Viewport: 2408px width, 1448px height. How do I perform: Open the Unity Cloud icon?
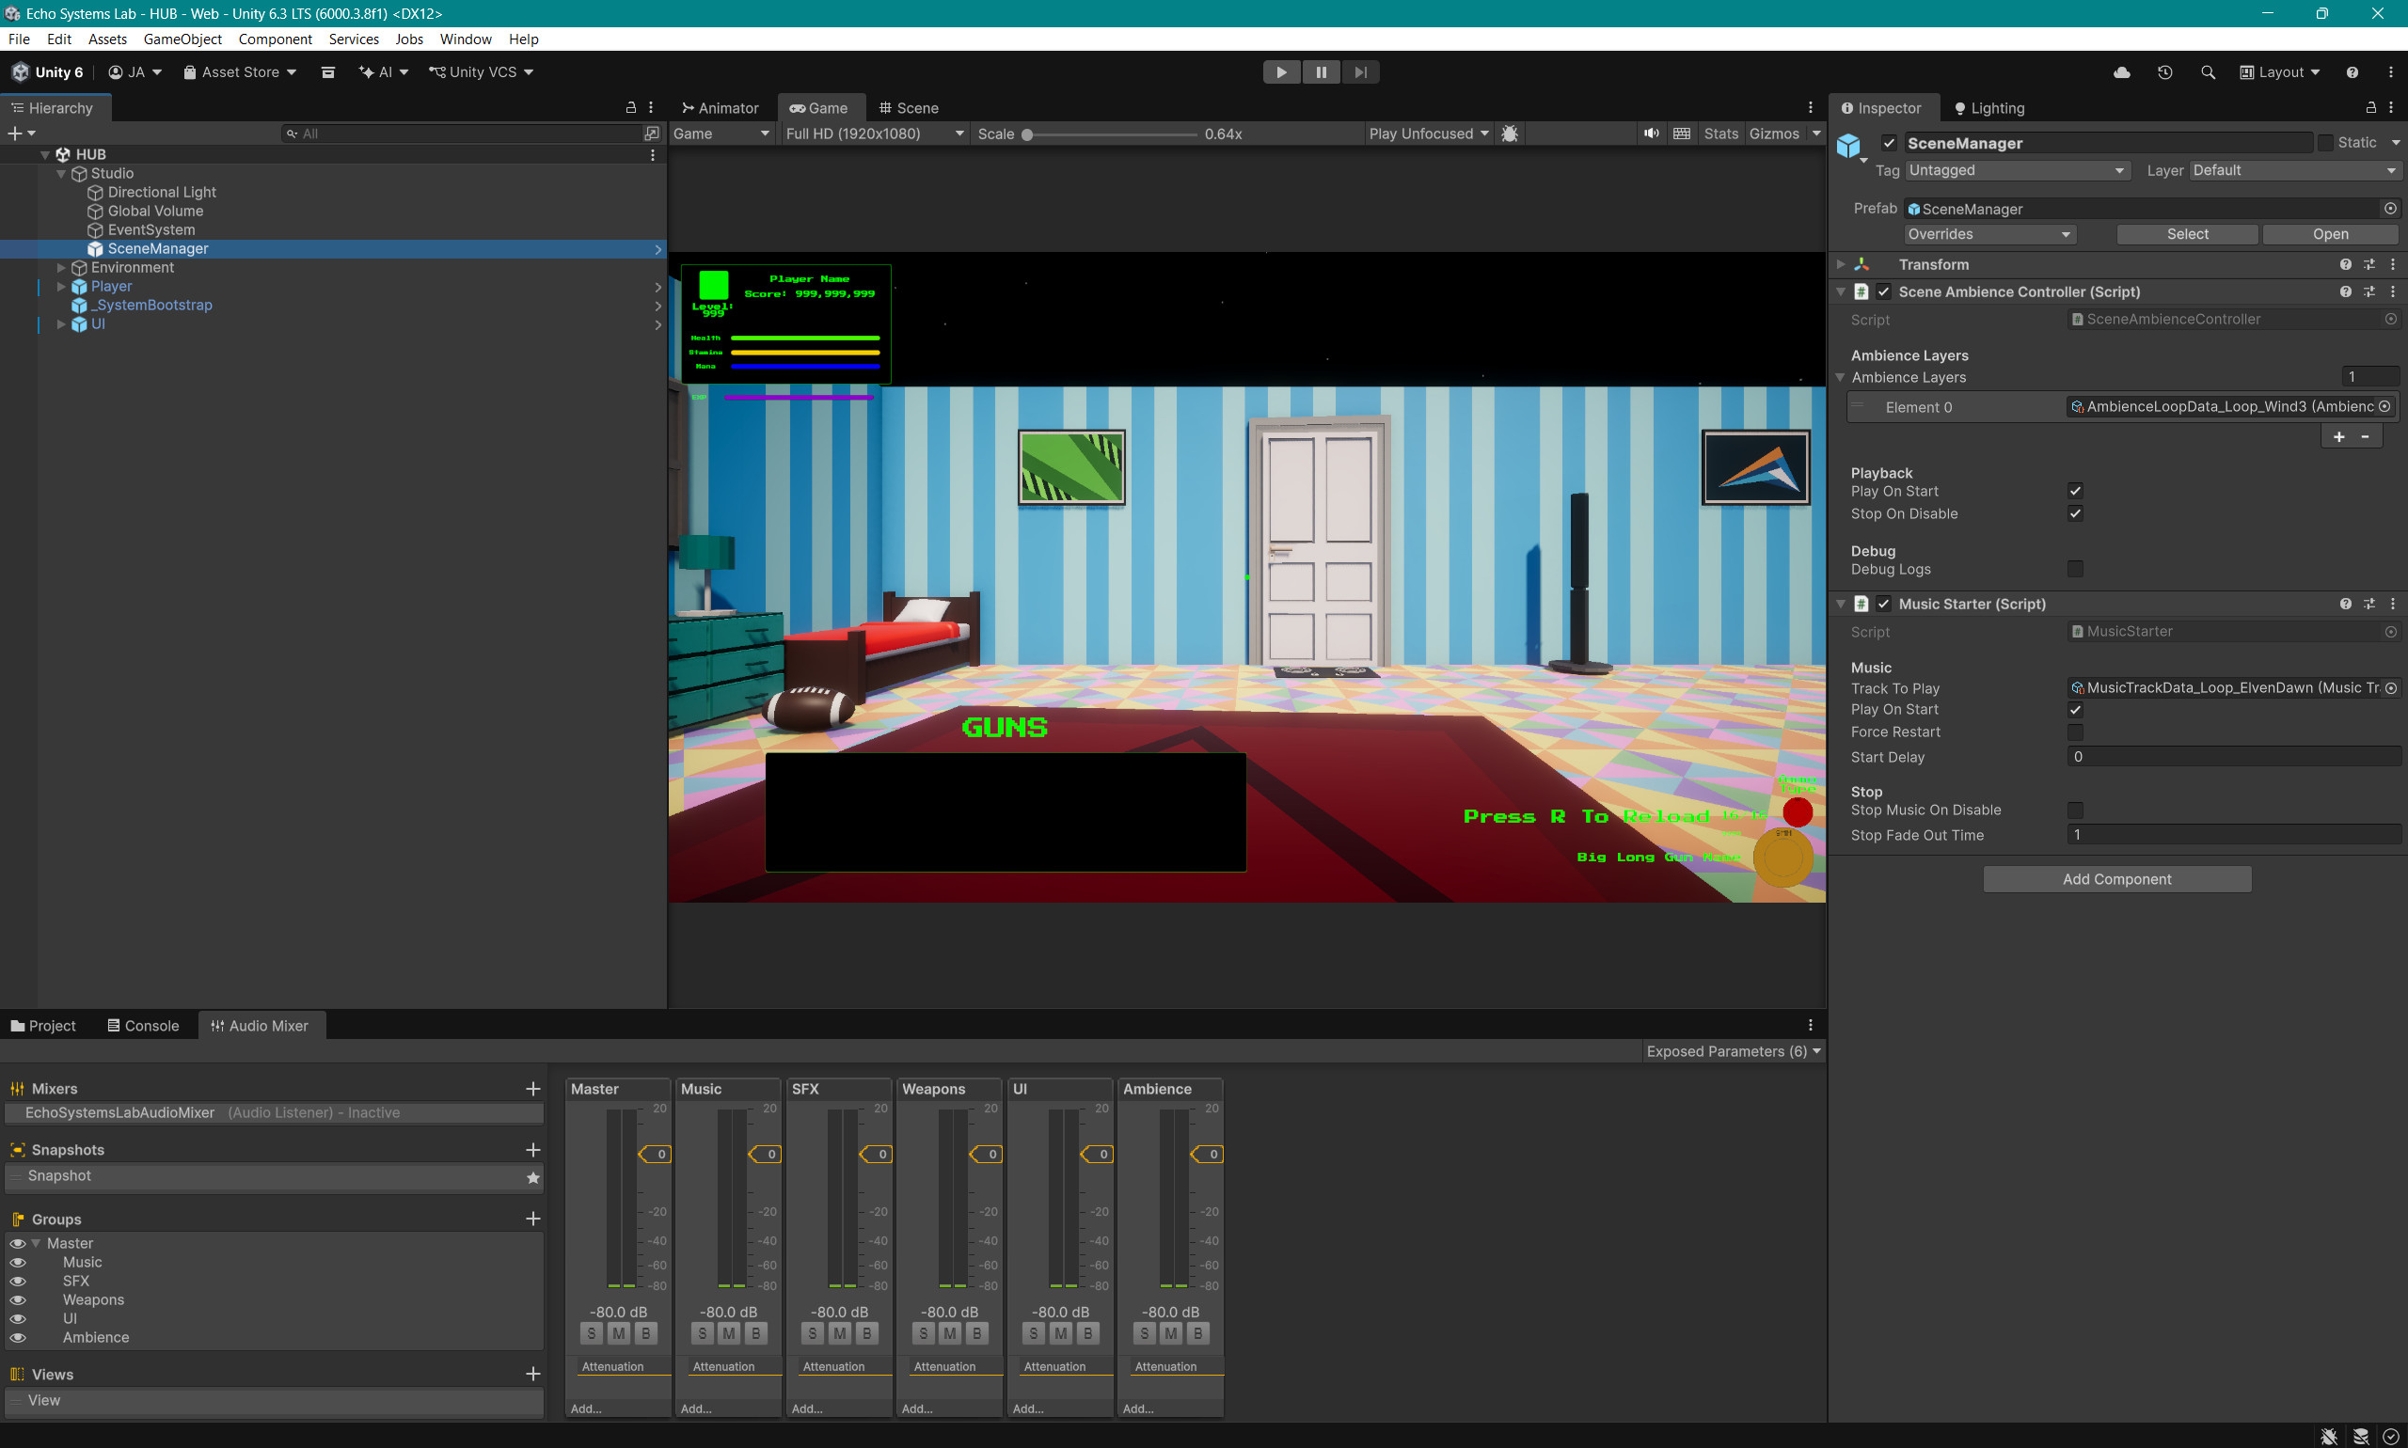click(x=2121, y=72)
